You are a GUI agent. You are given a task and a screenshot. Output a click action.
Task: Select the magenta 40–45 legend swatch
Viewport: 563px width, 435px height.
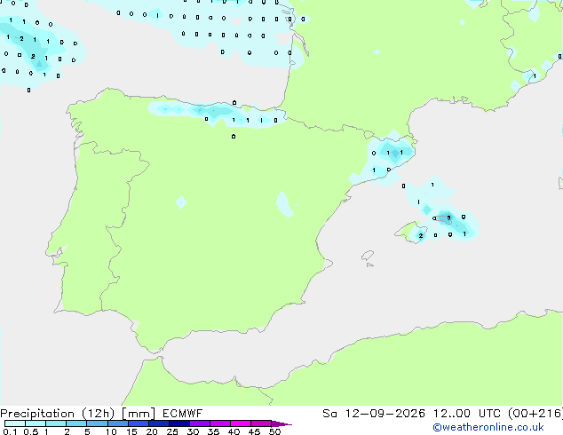click(x=241, y=423)
